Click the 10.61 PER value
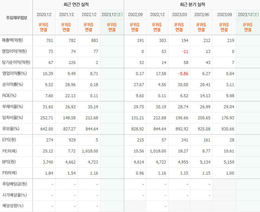This screenshot has width=260, height=212. click(x=229, y=151)
